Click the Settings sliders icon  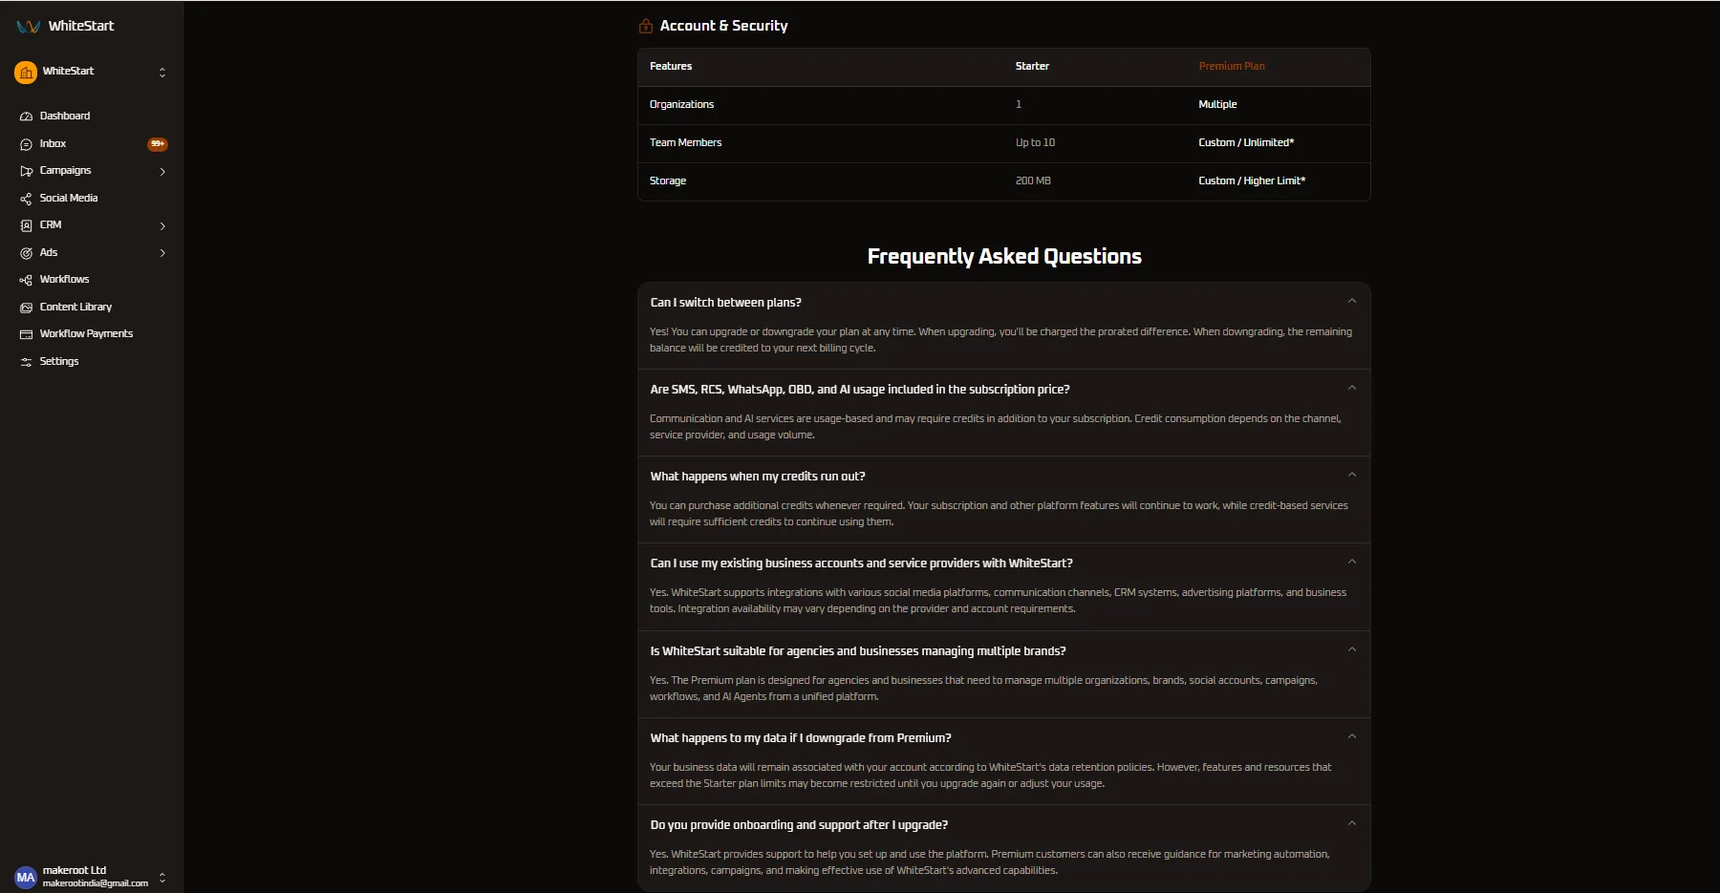pos(26,362)
